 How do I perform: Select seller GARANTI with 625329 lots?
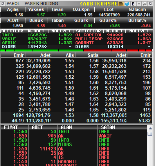tap(113, 43)
